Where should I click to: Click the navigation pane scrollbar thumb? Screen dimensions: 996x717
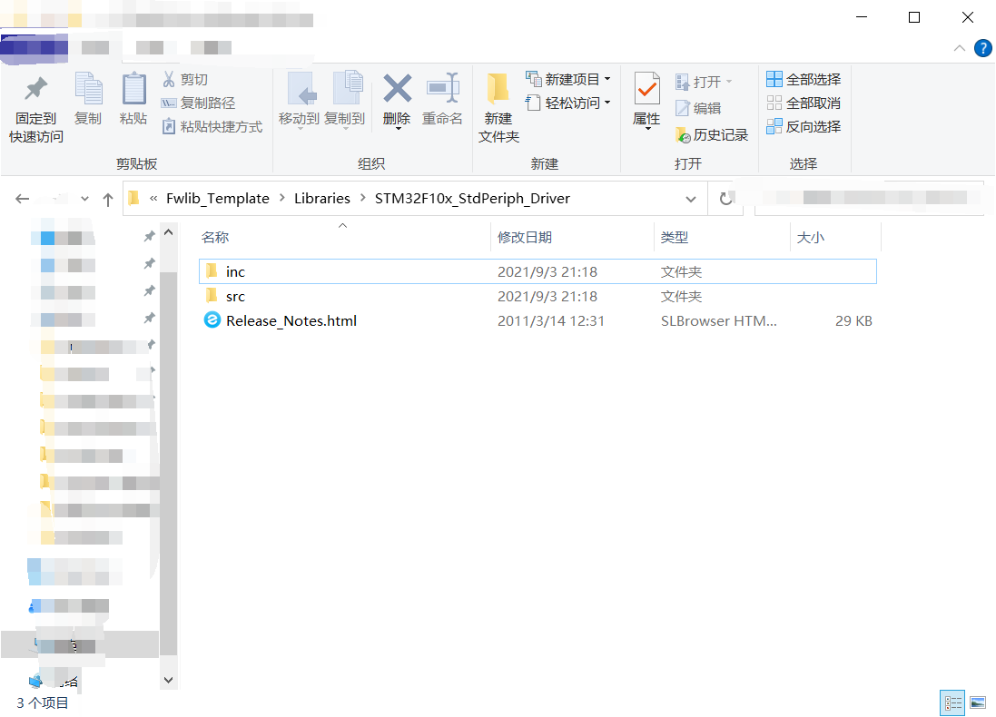coord(168,463)
